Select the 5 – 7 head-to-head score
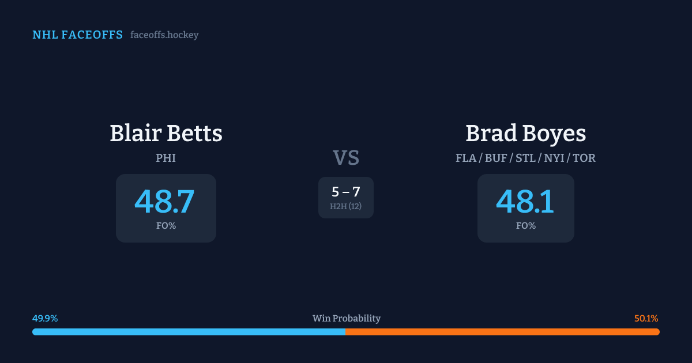The height and width of the screenshot is (363, 692). 346,192
